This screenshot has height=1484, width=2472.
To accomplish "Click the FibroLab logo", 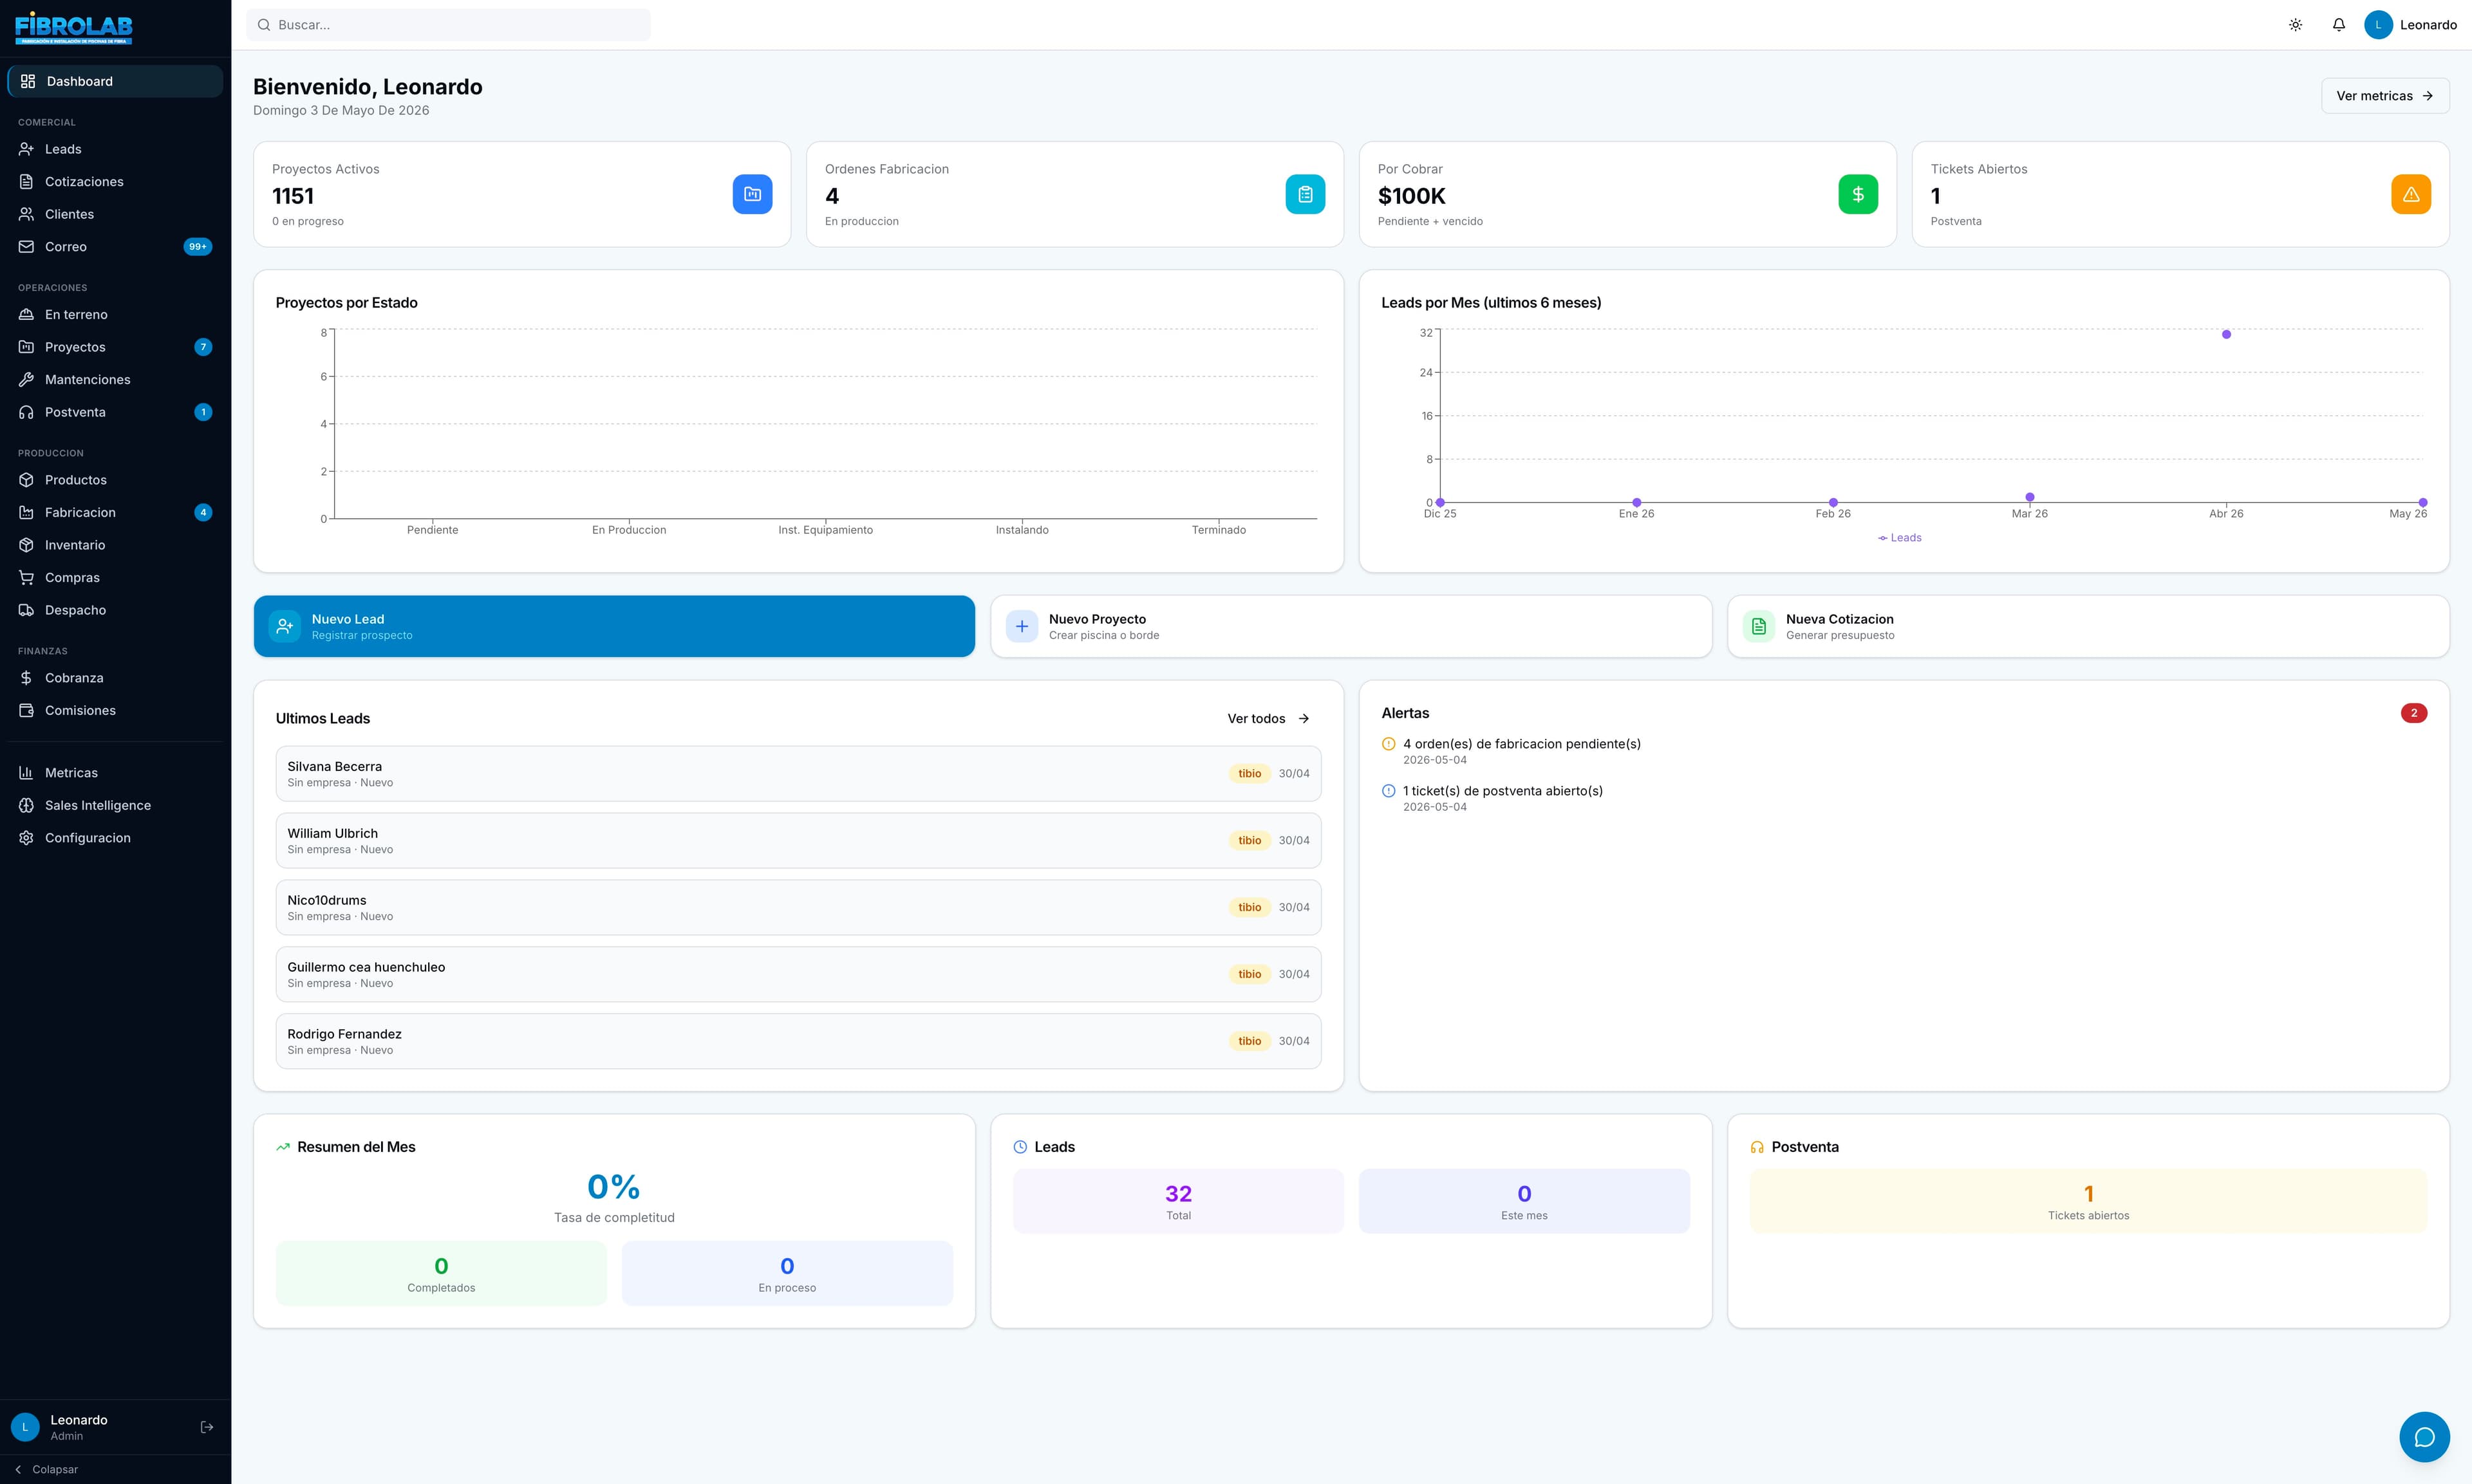I will coord(74,28).
